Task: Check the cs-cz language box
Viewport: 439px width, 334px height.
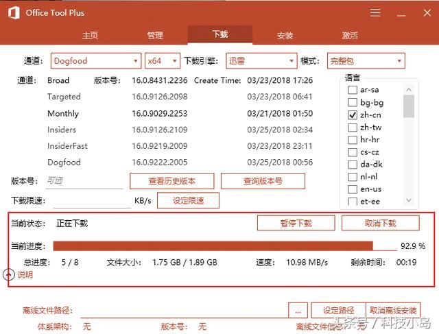Action: pos(352,152)
